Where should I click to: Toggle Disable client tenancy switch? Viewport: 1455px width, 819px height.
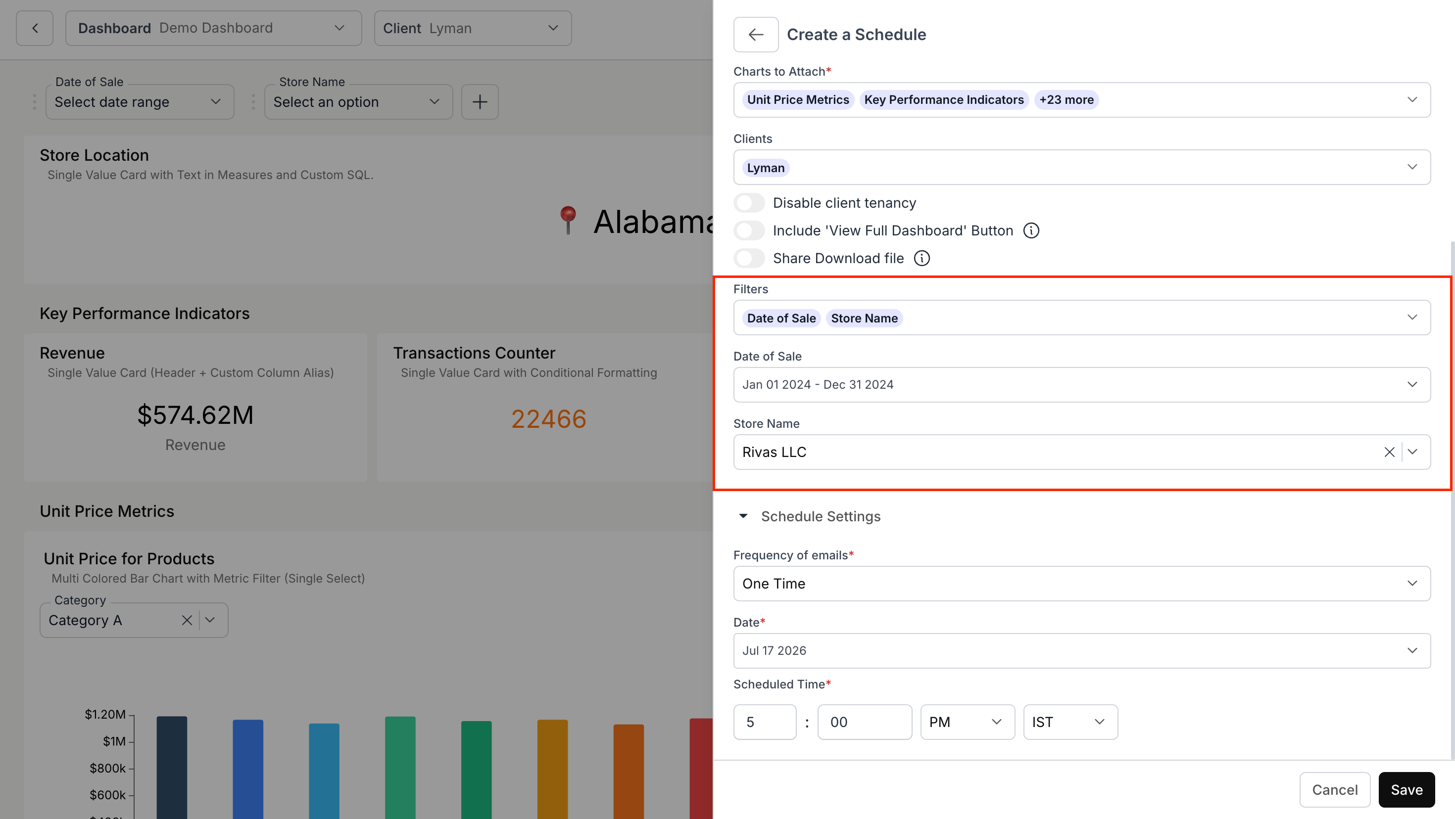749,203
